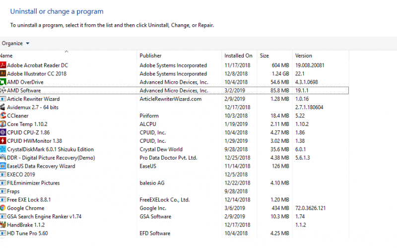
Task: Select Avidemux 2.7 - 64 bits entry
Action: pyautogui.click(x=33, y=107)
